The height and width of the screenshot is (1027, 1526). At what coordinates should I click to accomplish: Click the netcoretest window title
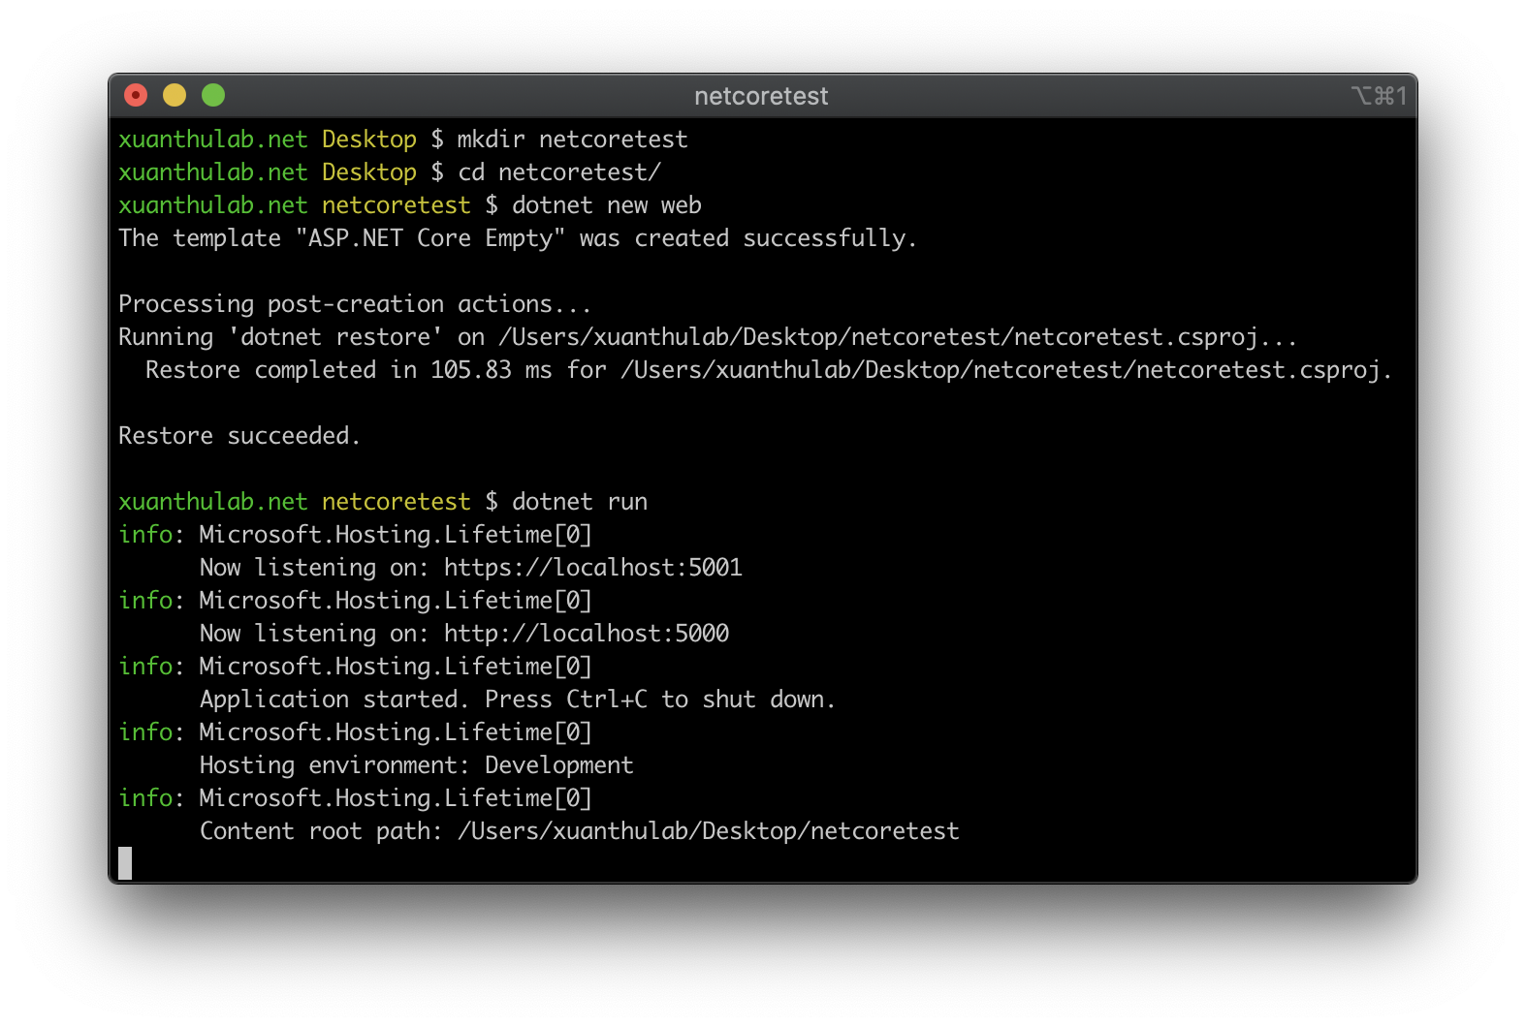[x=761, y=96]
